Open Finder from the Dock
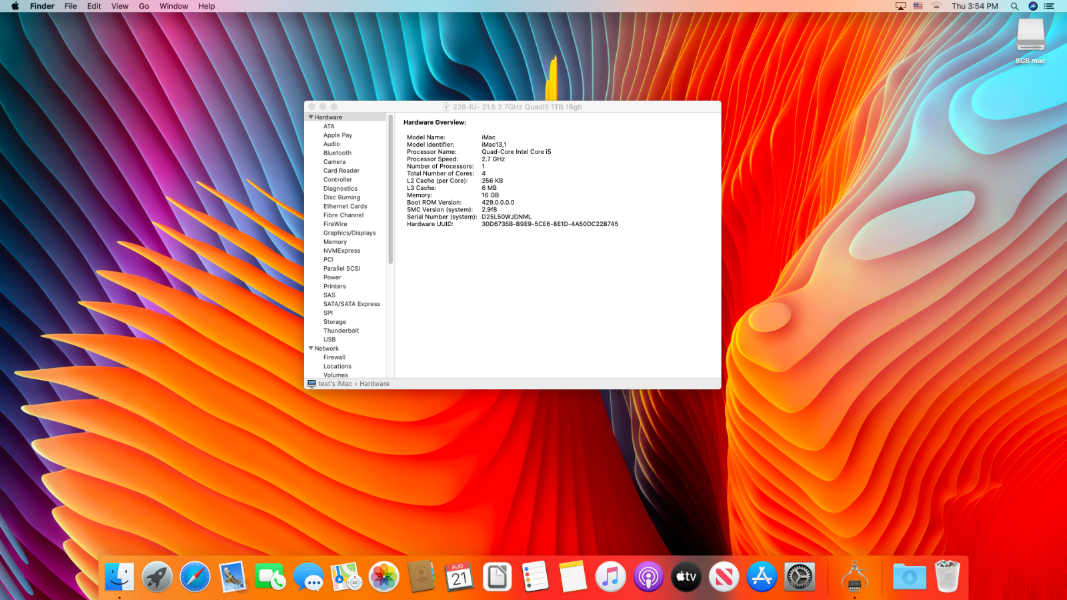 click(x=119, y=577)
